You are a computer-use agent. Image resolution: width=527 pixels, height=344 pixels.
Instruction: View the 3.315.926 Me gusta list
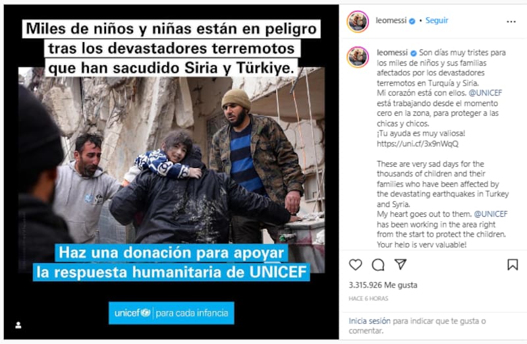coord(383,285)
